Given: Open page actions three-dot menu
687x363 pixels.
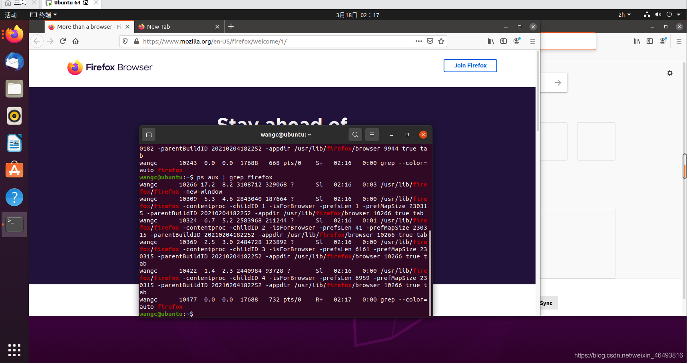Looking at the screenshot, I should pyautogui.click(x=419, y=41).
